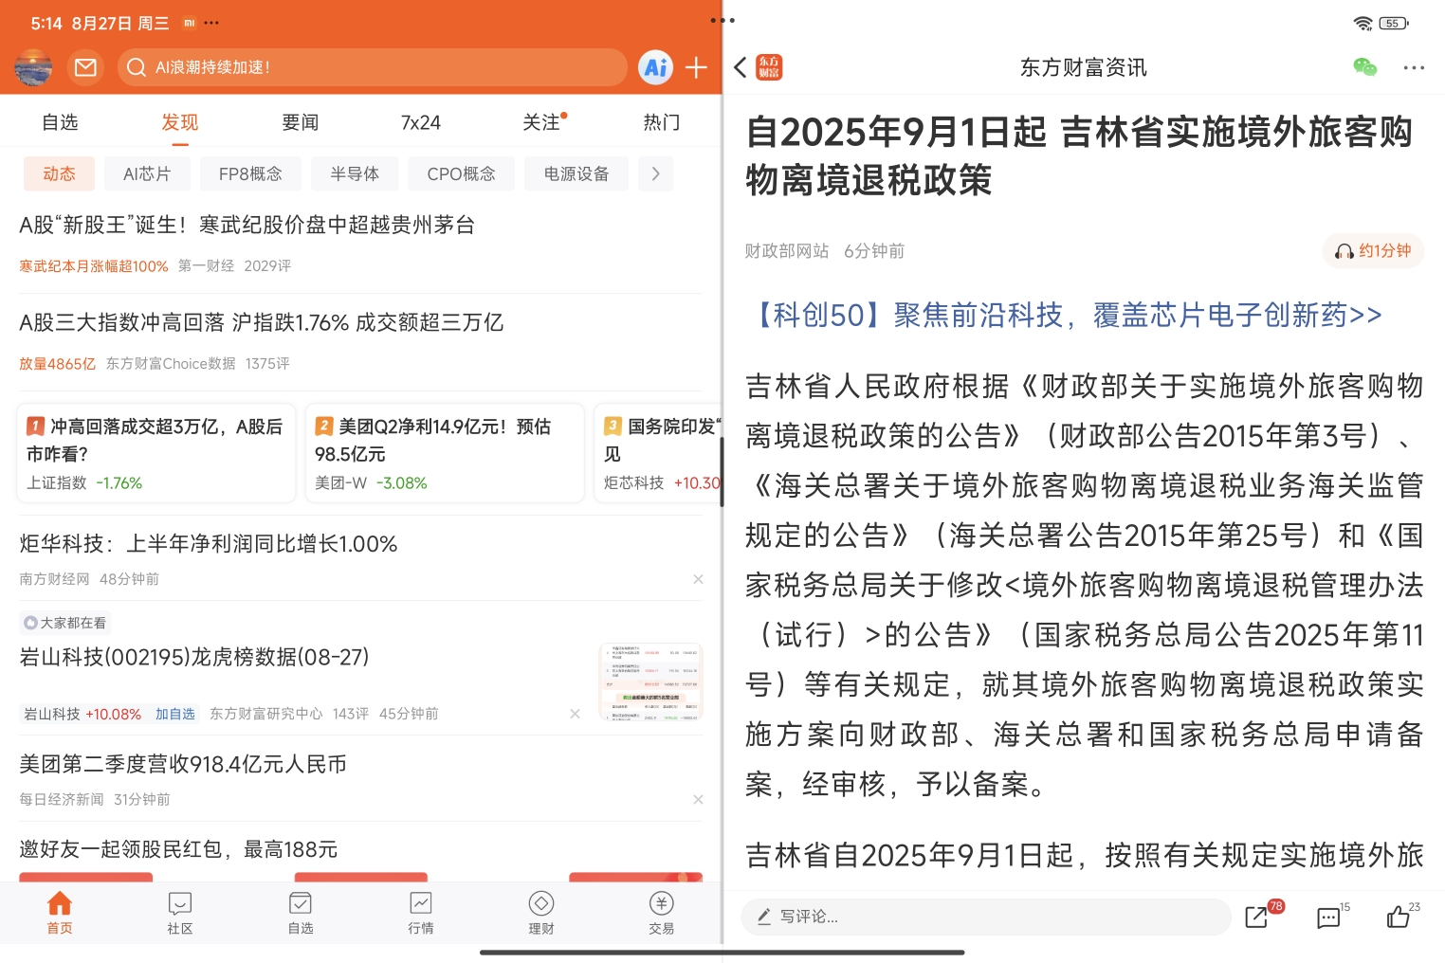This screenshot has height=963, width=1445.
Task: Open the user profile avatar
Action: point(33,67)
